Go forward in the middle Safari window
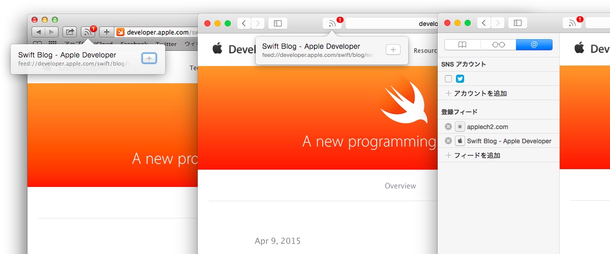The height and width of the screenshot is (254, 610). tap(258, 23)
